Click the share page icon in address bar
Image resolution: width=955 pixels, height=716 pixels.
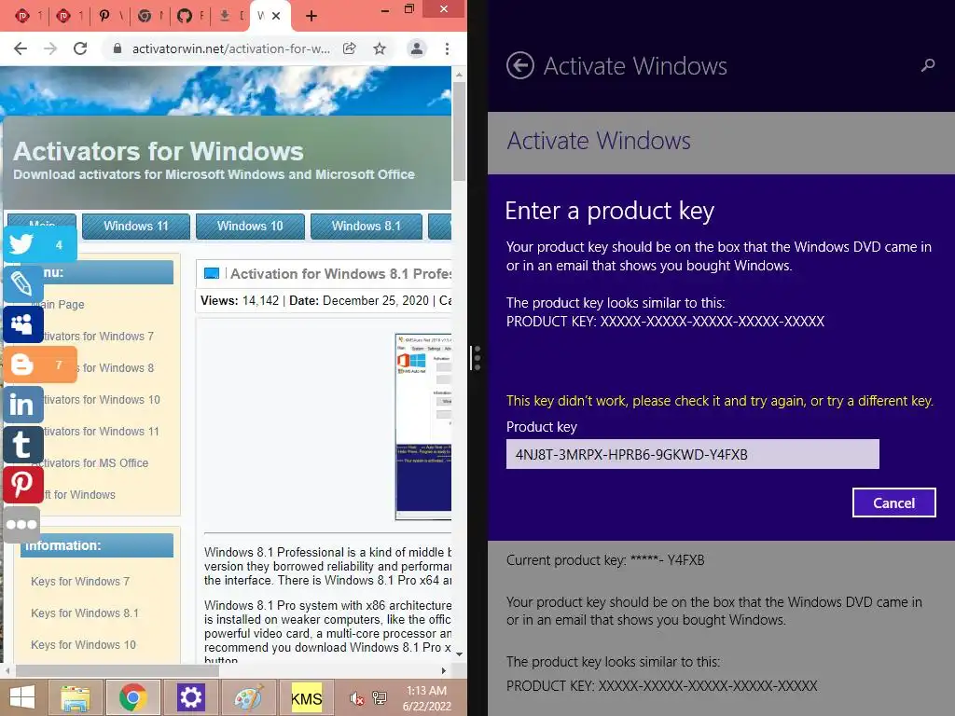[350, 48]
